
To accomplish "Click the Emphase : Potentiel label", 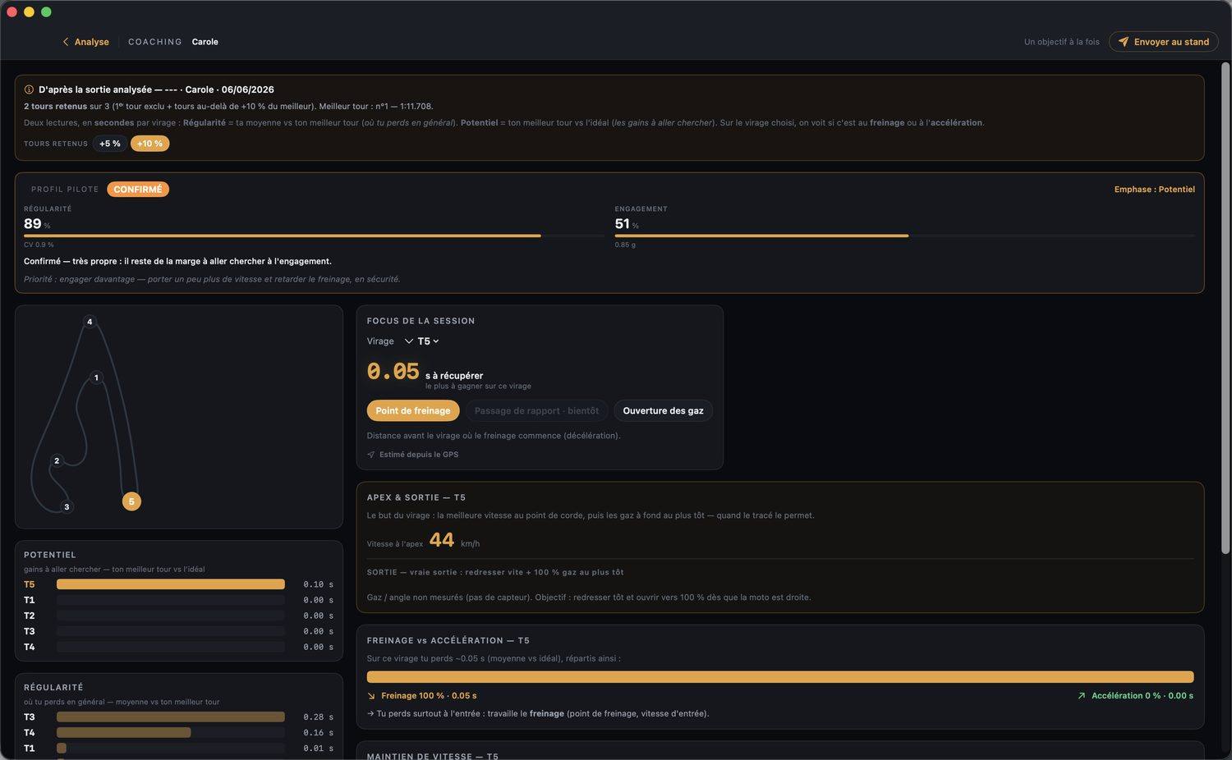I will pos(1154,190).
